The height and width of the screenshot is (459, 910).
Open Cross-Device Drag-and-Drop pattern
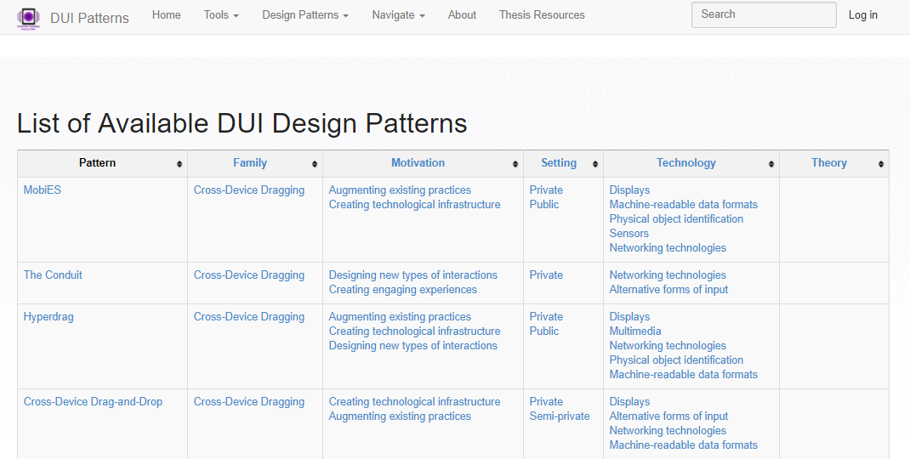pos(93,402)
